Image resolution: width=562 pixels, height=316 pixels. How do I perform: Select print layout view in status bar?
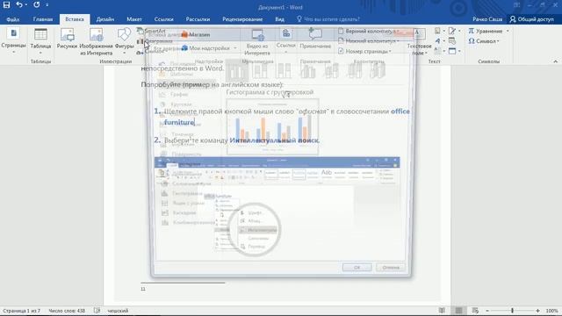click(x=458, y=310)
